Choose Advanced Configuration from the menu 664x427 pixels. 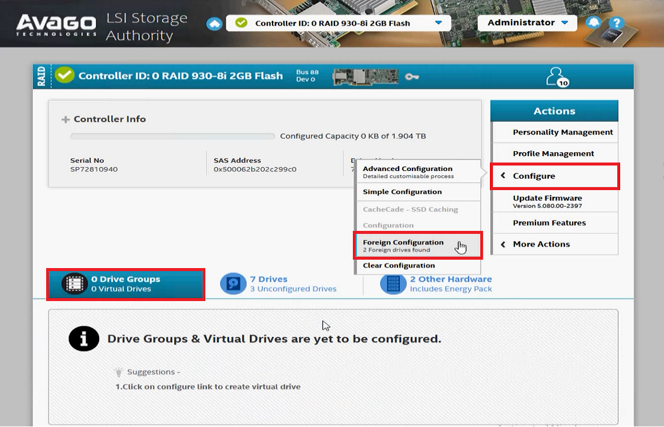417,172
